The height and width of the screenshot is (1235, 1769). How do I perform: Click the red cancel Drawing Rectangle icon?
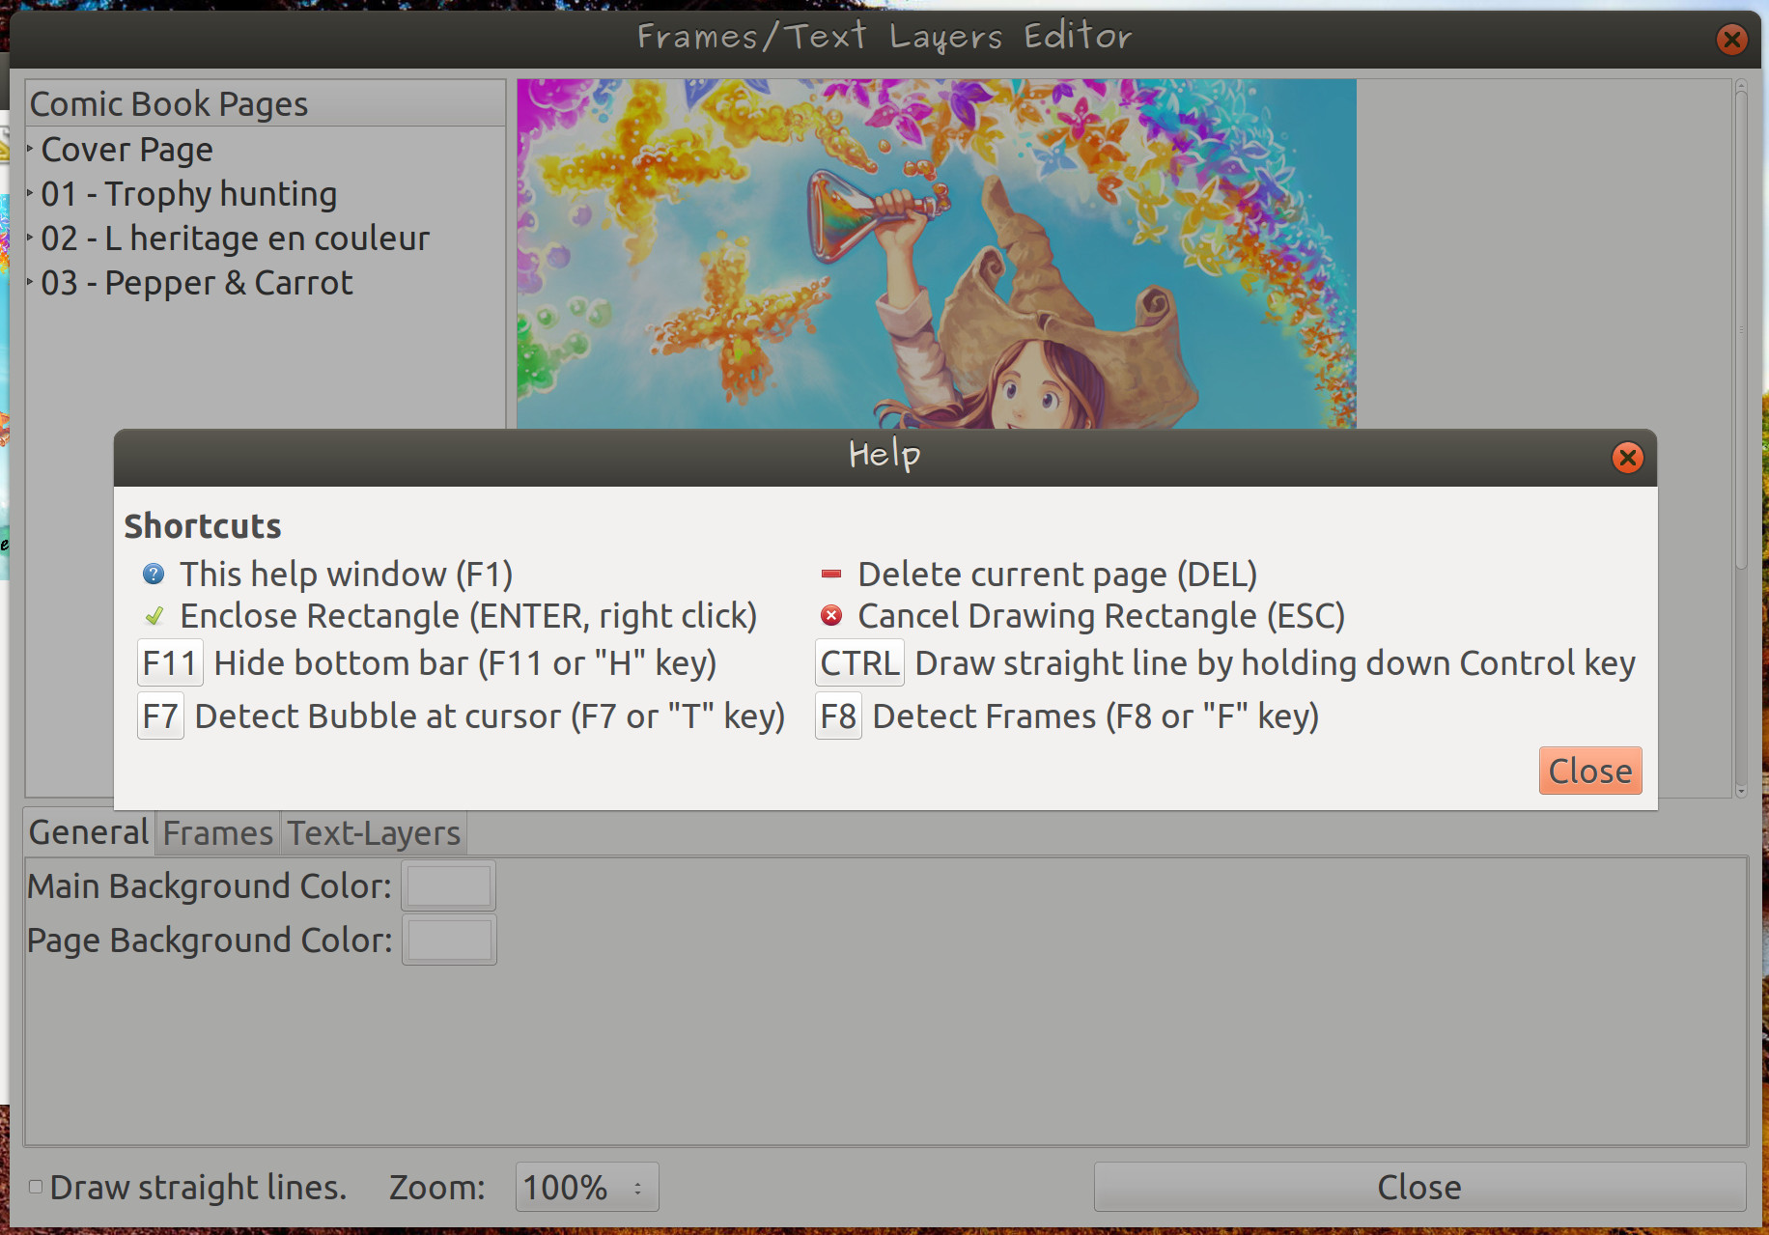831,616
